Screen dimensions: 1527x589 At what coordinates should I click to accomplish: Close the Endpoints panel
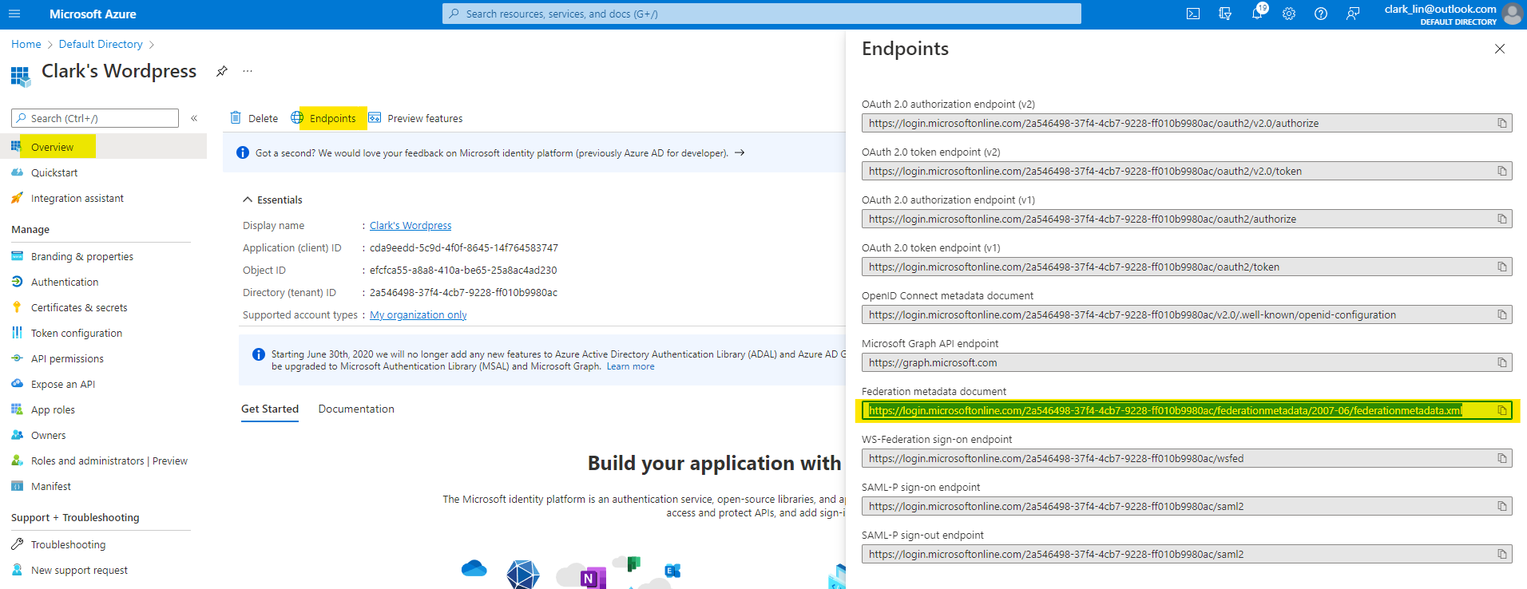pyautogui.click(x=1499, y=49)
